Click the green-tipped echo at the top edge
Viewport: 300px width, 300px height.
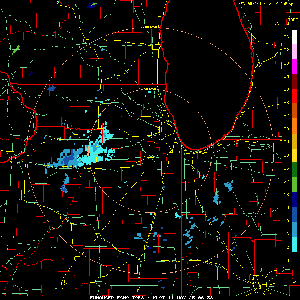91,5
